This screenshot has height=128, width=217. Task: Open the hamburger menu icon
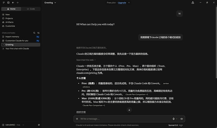(4, 3)
